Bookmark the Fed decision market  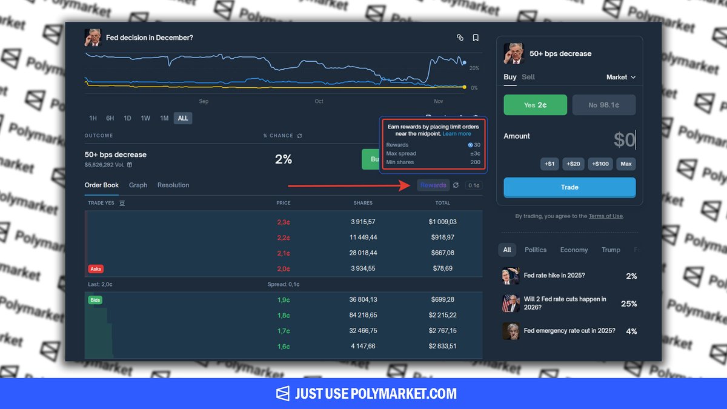[x=476, y=38]
